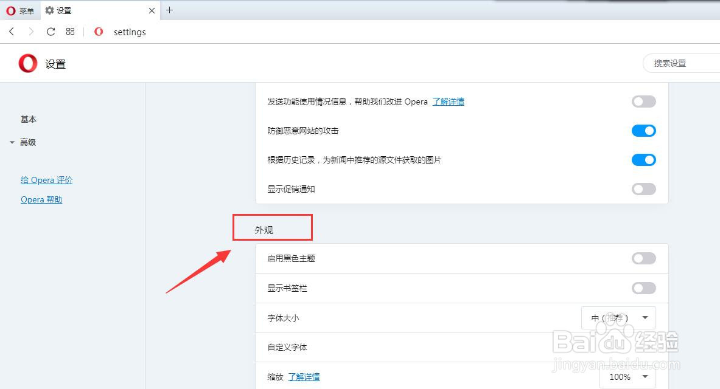Click the forward navigation arrow
720x389 pixels.
pyautogui.click(x=30, y=32)
